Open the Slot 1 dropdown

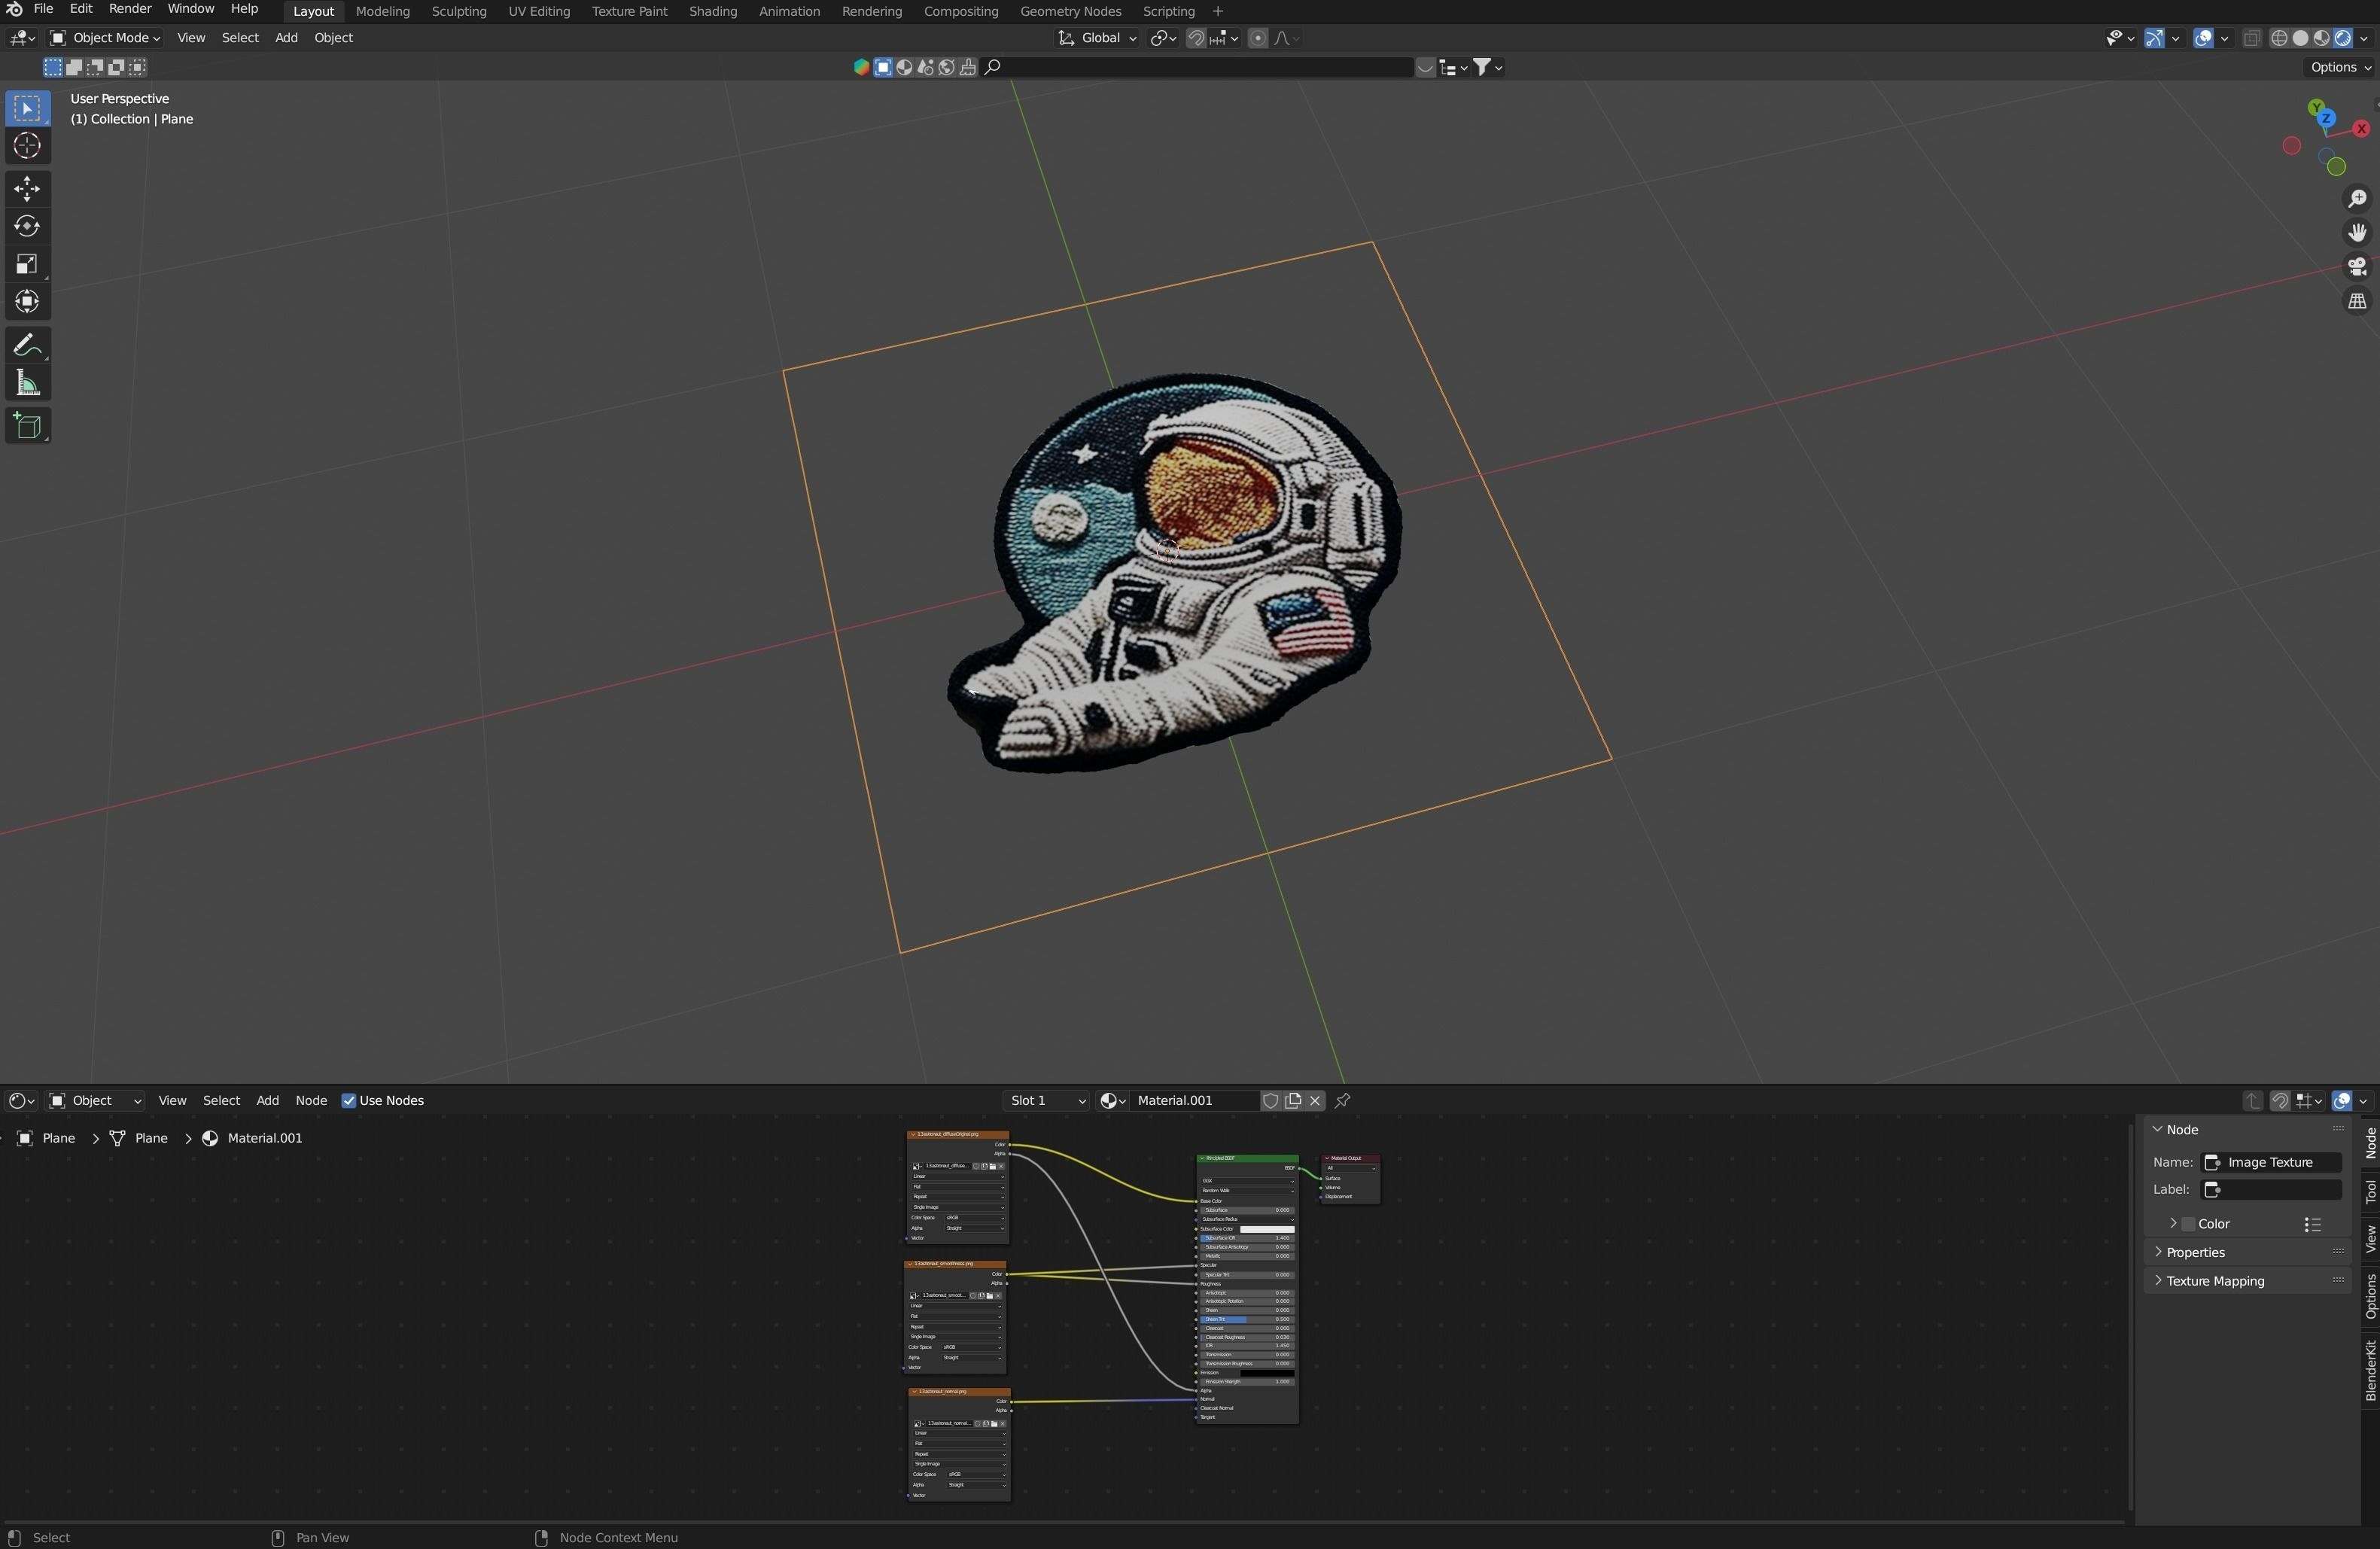tap(1047, 1101)
